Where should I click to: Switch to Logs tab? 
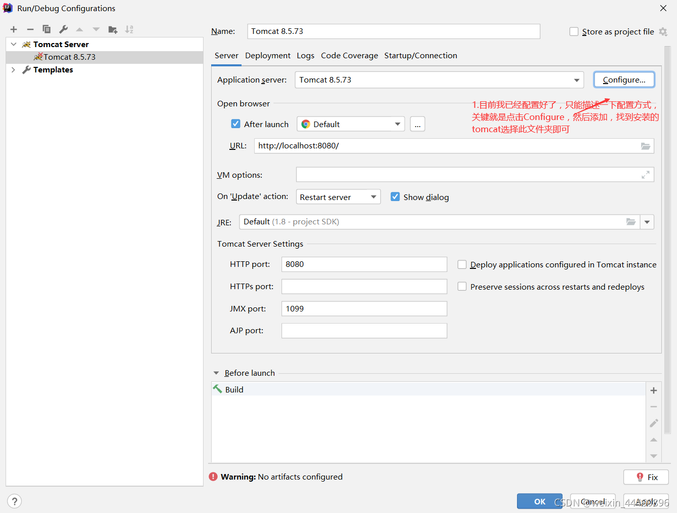click(x=305, y=56)
